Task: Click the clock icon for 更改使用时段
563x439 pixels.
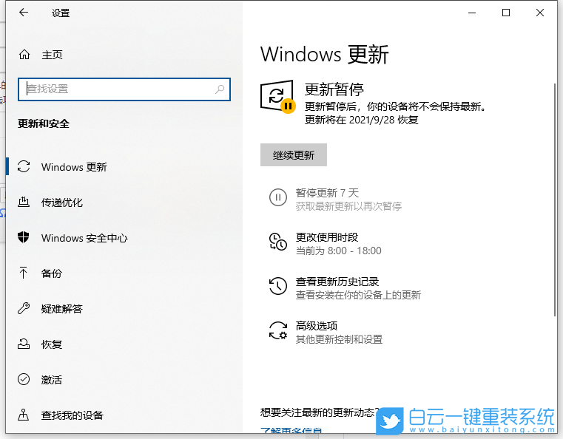Action: point(278,242)
